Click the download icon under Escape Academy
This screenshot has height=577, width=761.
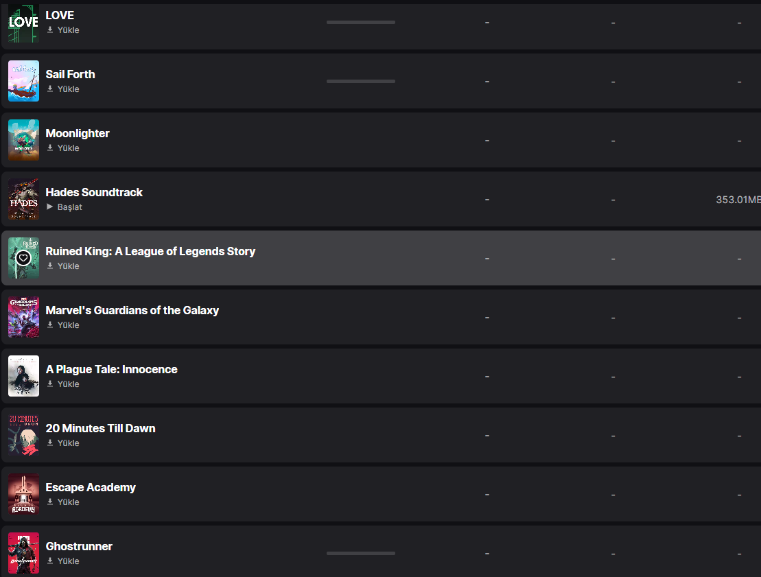[x=50, y=502]
